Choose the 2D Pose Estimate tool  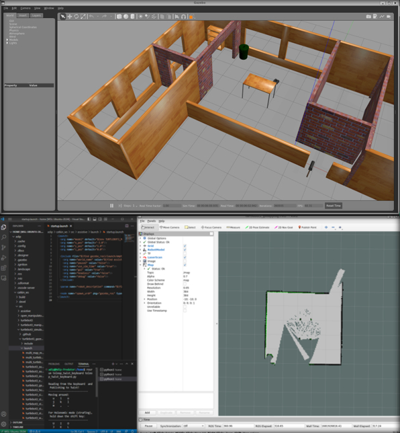pos(257,227)
